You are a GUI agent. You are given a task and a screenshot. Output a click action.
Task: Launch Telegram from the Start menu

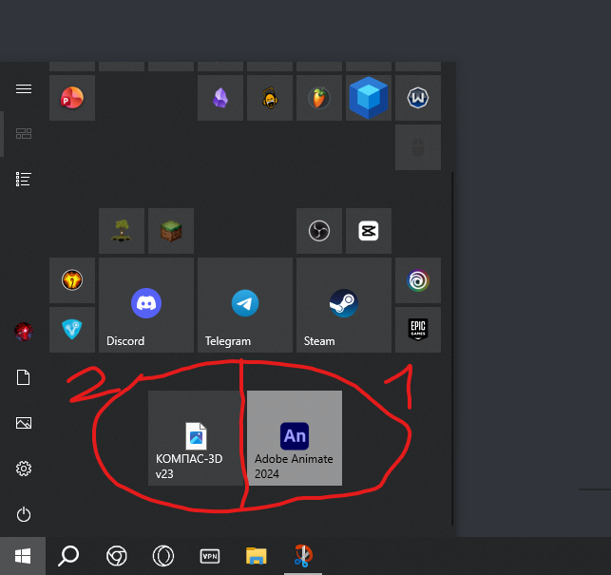coord(244,305)
